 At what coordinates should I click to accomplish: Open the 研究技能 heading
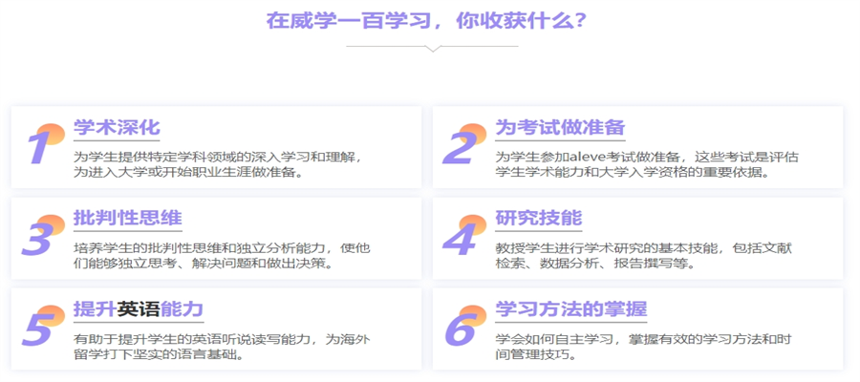point(539,218)
